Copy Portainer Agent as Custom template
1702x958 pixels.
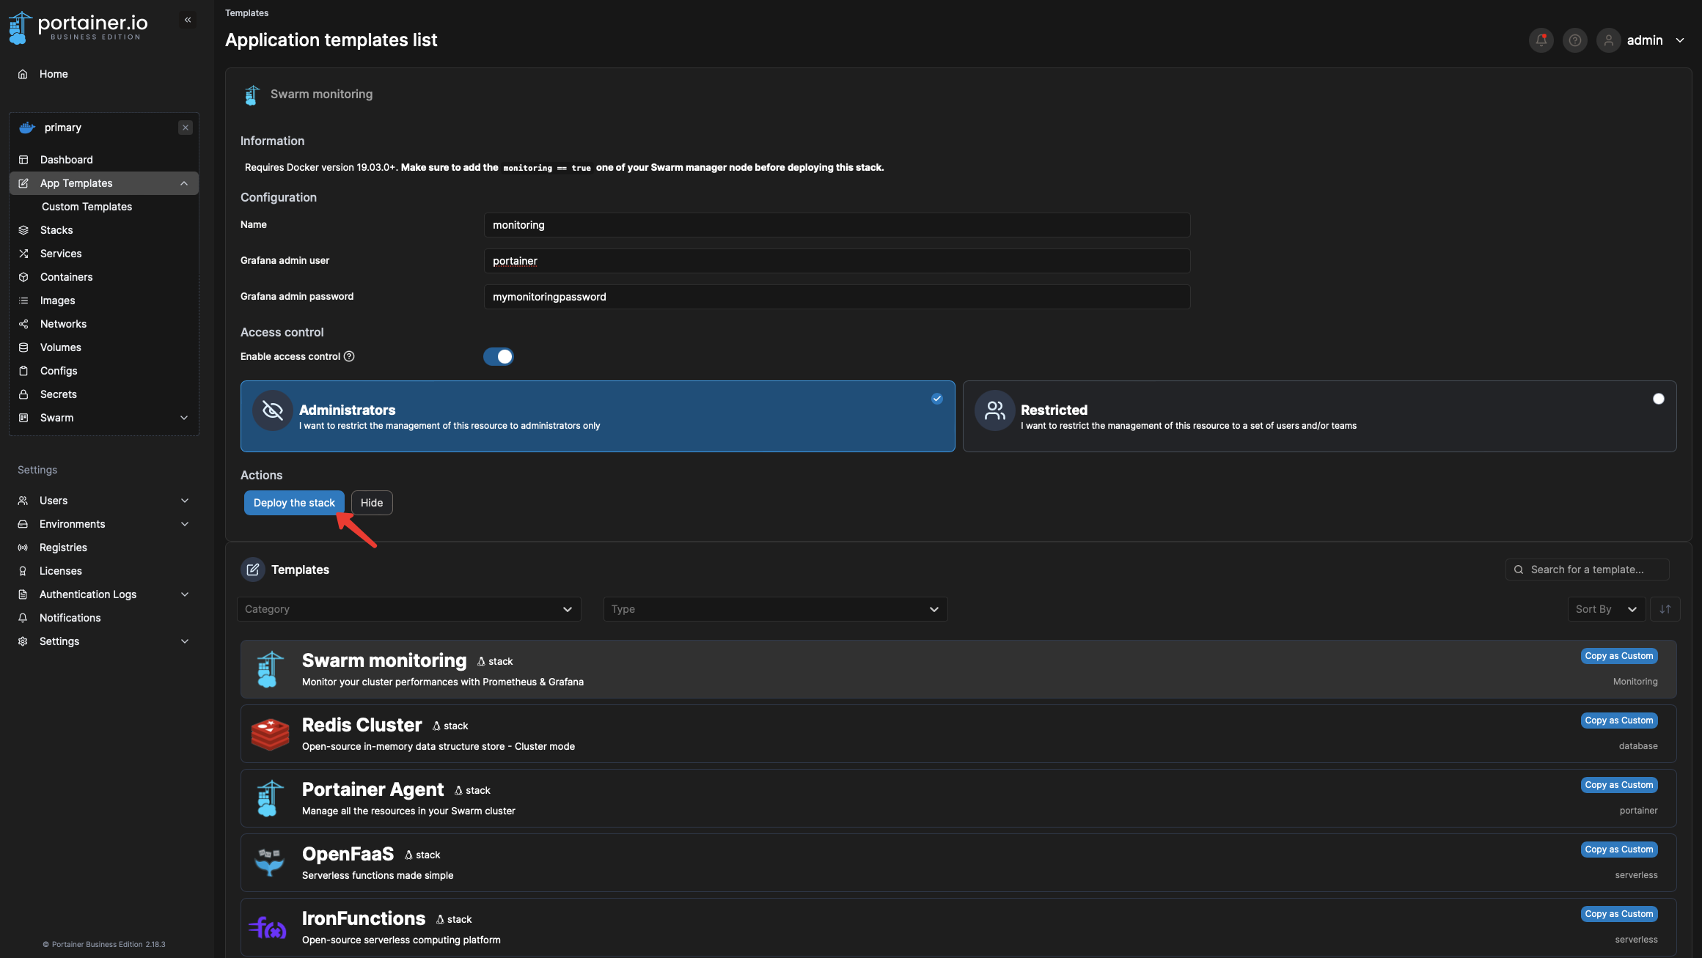[1619, 785]
